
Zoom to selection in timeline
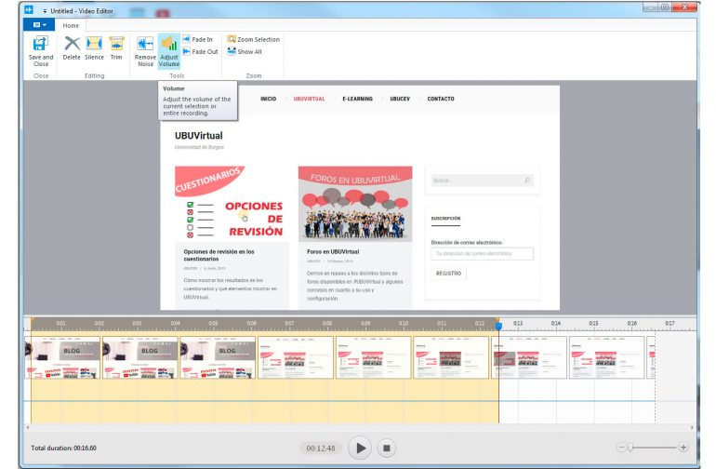(254, 39)
